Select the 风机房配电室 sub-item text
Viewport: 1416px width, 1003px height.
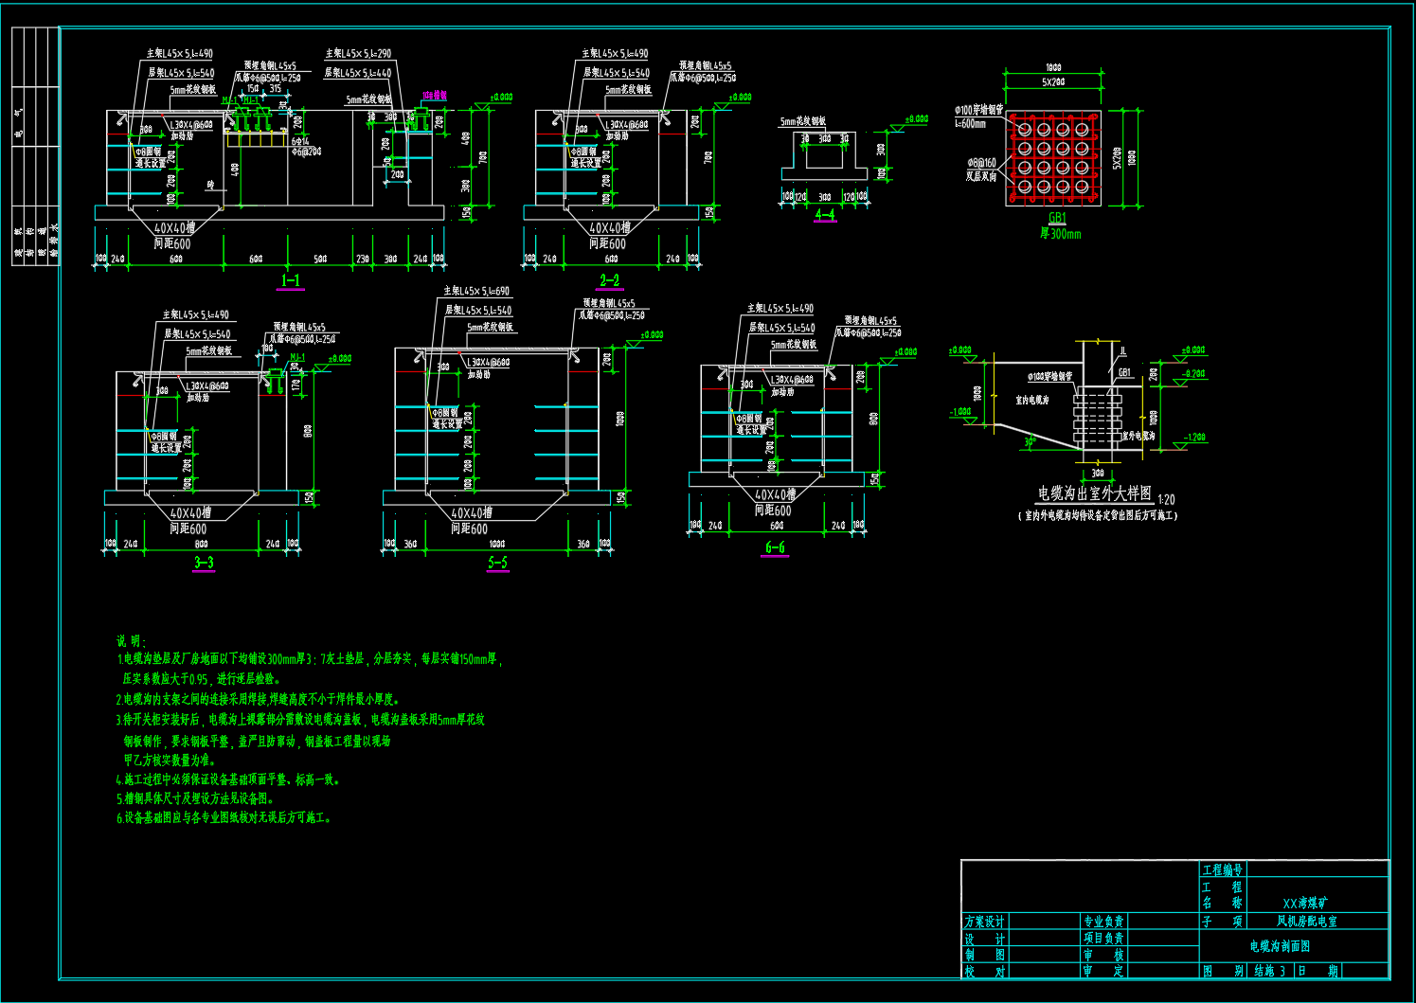tap(1307, 921)
